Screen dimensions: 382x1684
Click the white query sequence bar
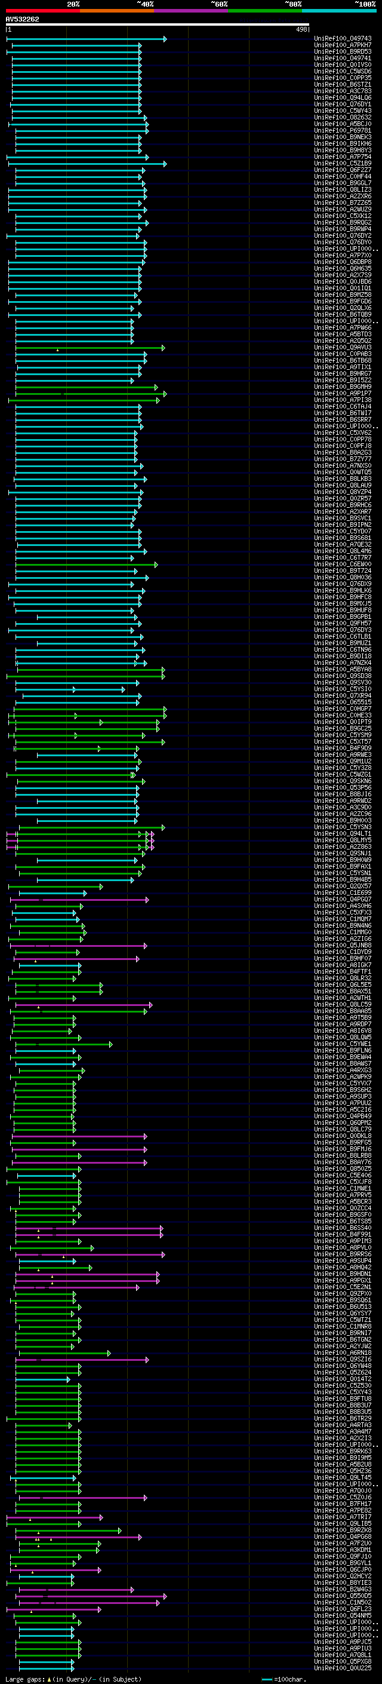pos(158,25)
